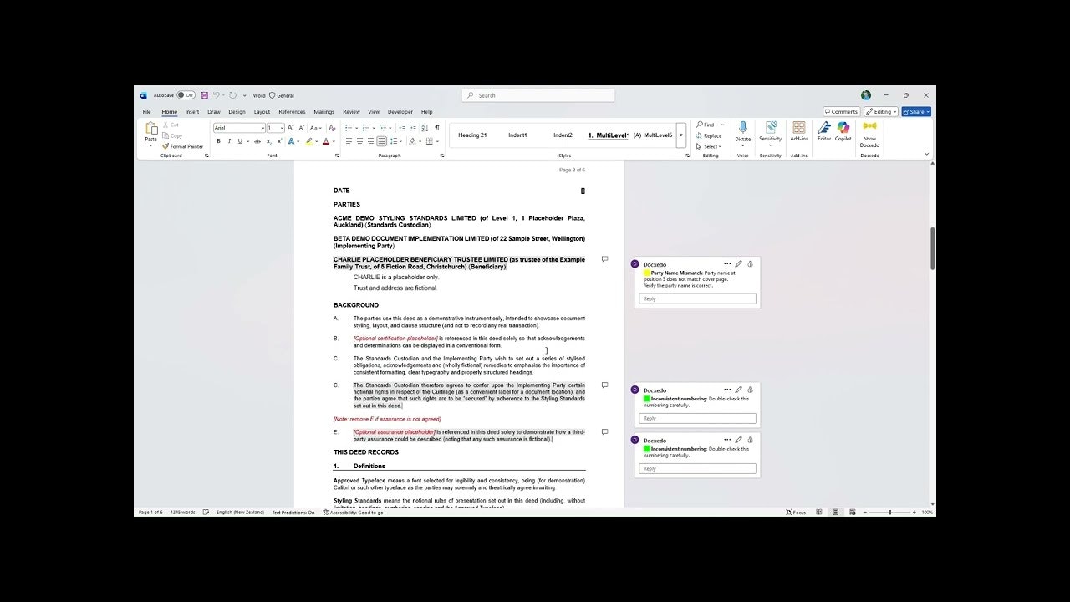Open the Select dropdown in Editing
The image size is (1070, 602).
tap(710, 146)
